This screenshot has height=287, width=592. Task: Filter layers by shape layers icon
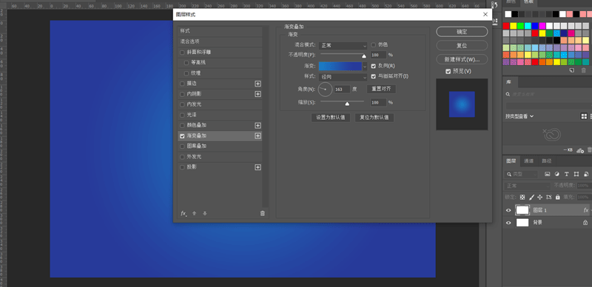pos(576,174)
